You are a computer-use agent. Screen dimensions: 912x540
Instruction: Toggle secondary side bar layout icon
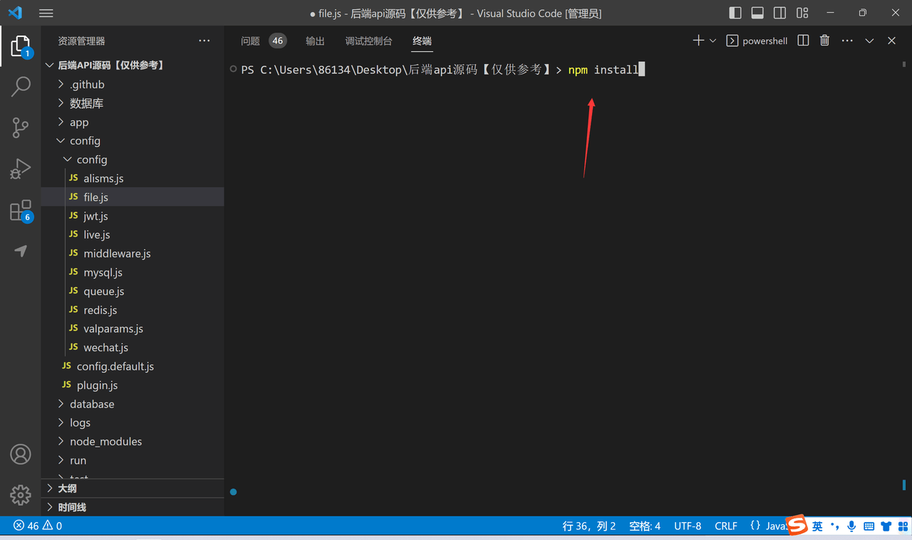[779, 13]
